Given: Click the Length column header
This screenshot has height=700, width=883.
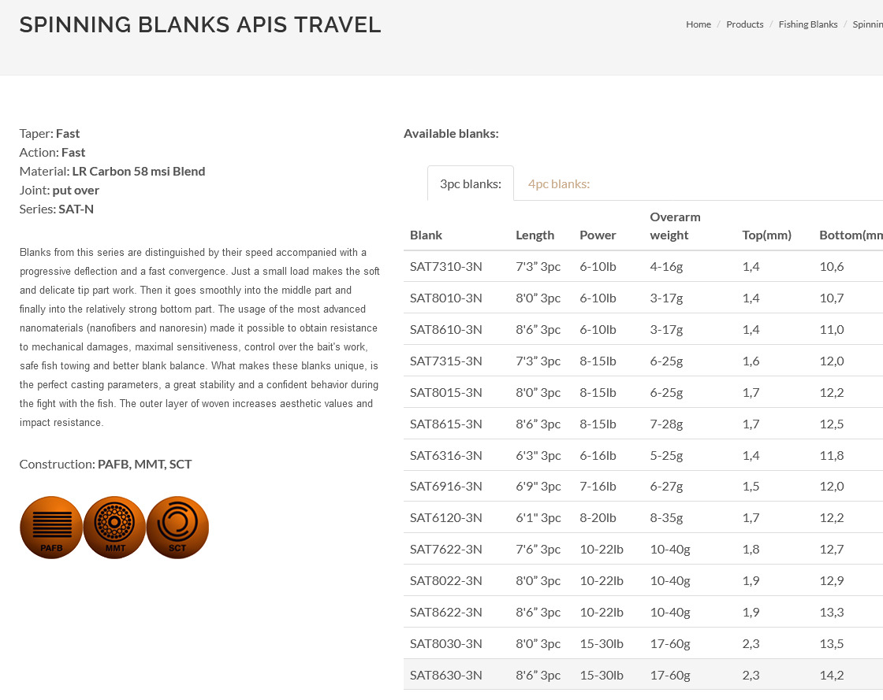Looking at the screenshot, I should coord(535,235).
